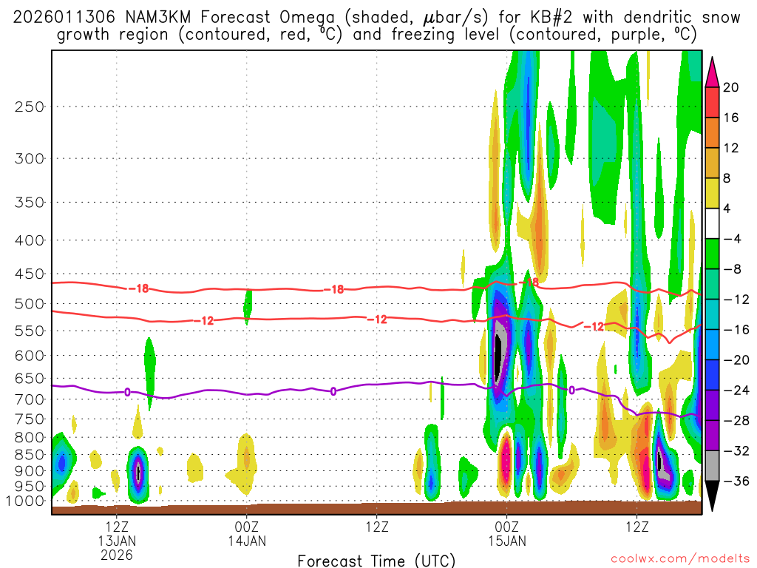Click the chart title starting 2026011306 NAM3KM
757x568 pixels.
pos(376,18)
